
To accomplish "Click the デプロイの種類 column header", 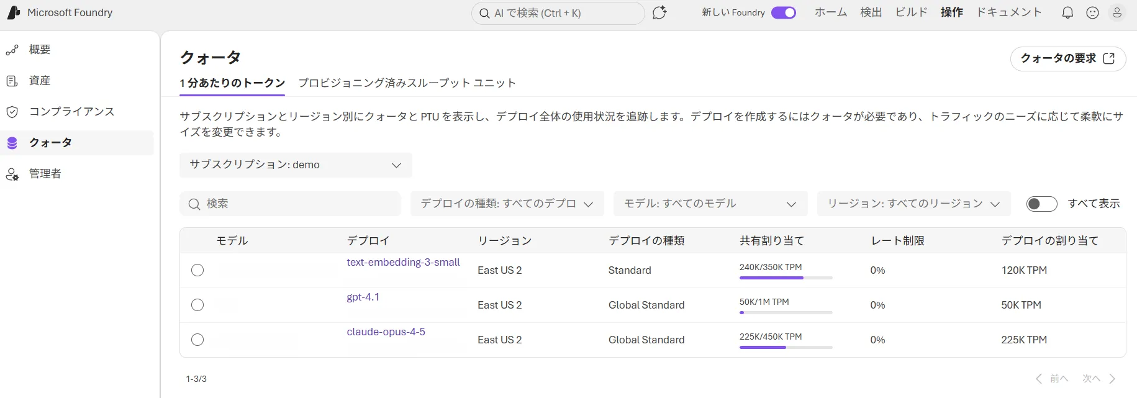I will point(646,241).
